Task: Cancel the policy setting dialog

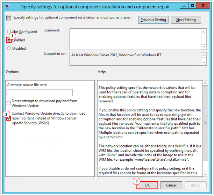Action: (x=171, y=185)
